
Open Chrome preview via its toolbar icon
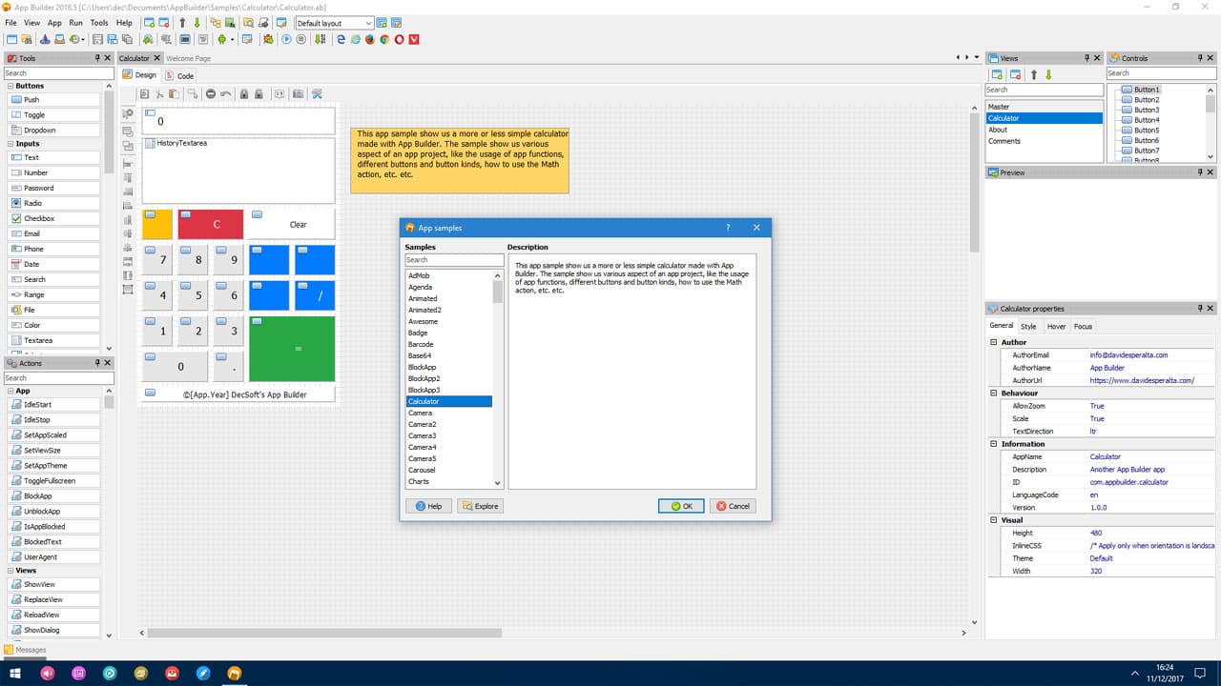(384, 39)
